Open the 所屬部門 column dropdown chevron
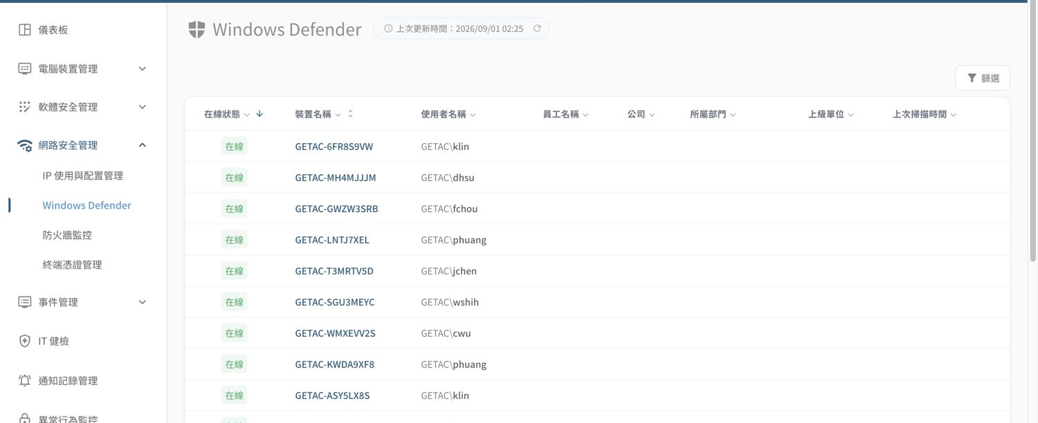Viewport: 1038px width, 423px height. click(733, 115)
